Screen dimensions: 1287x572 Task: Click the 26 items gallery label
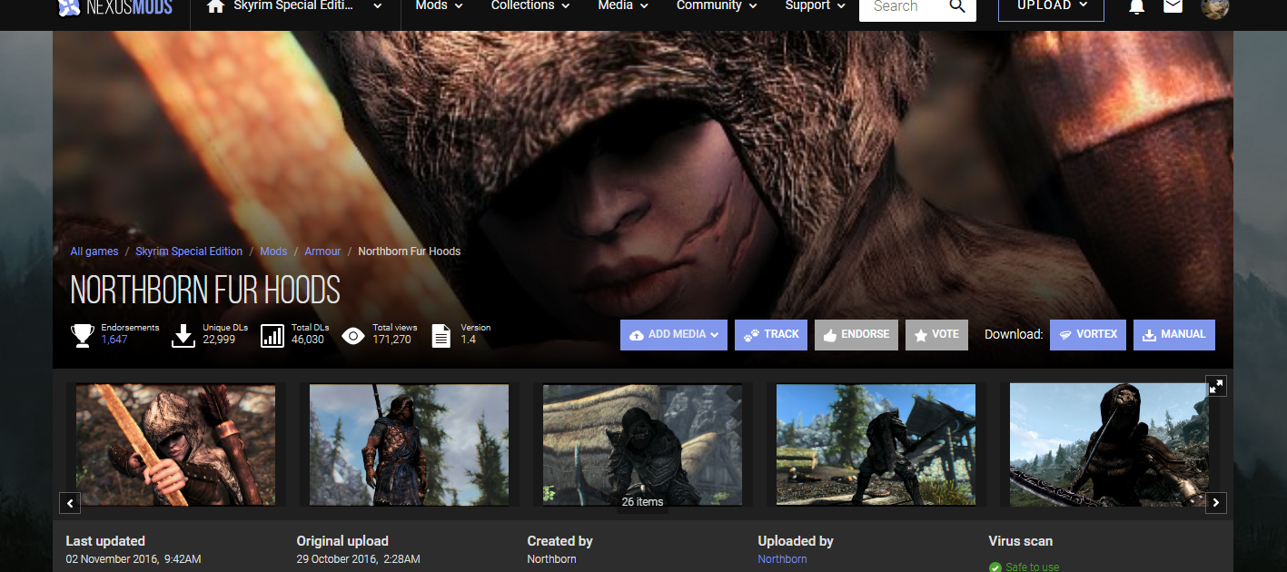[642, 502]
